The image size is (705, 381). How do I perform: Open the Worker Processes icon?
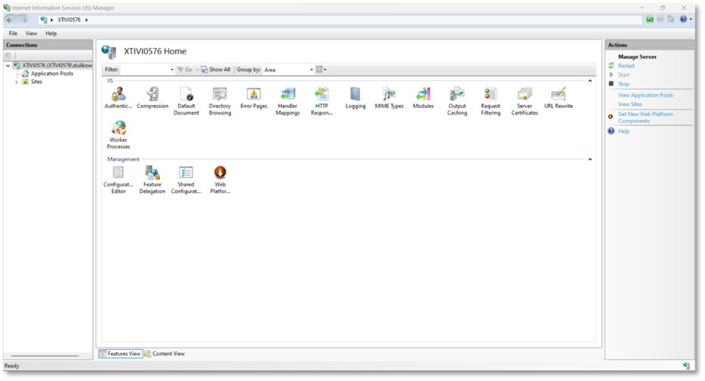coord(118,130)
